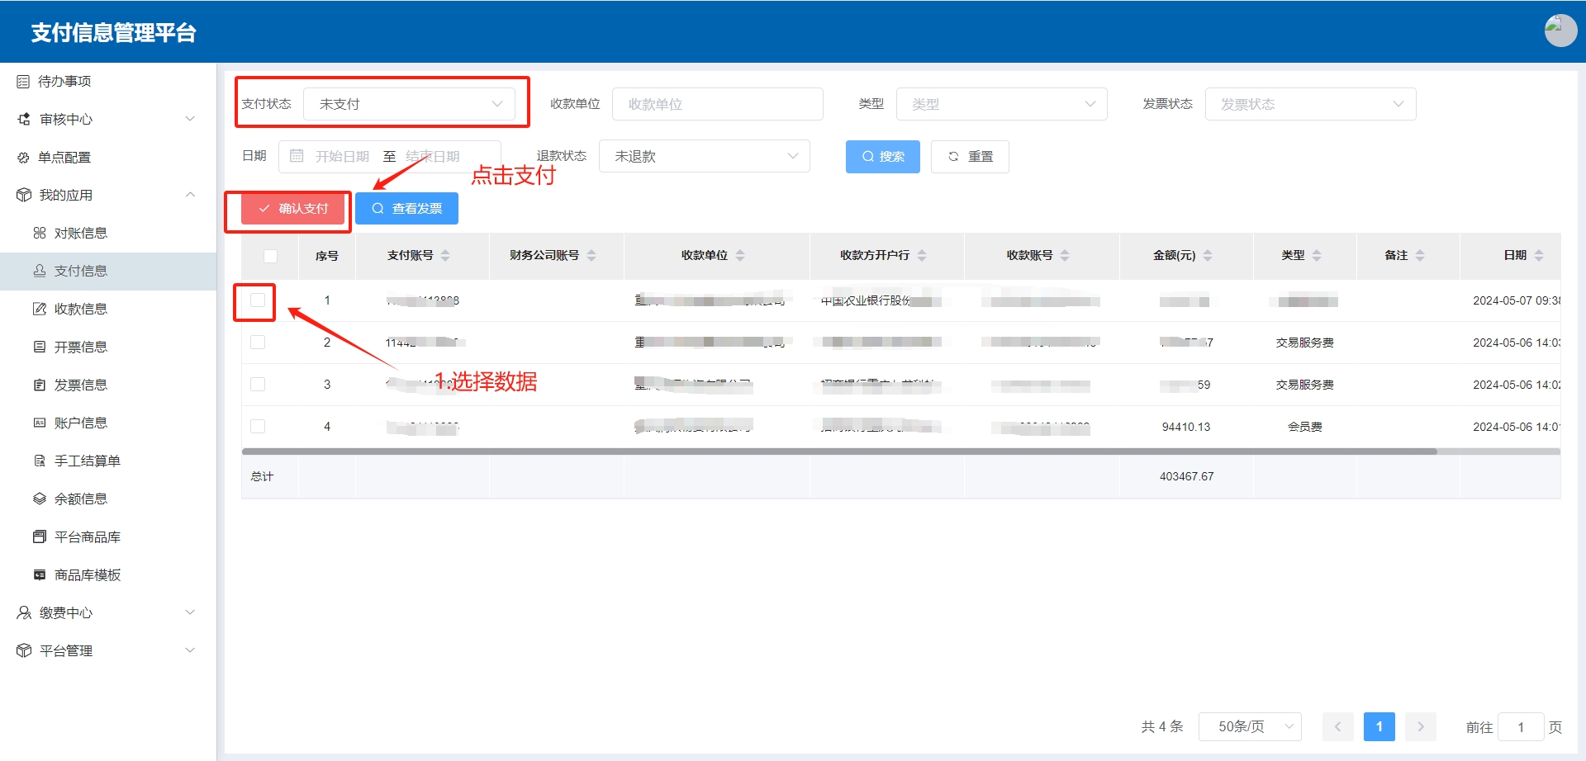This screenshot has height=761, width=1586.
Task: Tick the checkbox for row 4
Action: (x=258, y=427)
